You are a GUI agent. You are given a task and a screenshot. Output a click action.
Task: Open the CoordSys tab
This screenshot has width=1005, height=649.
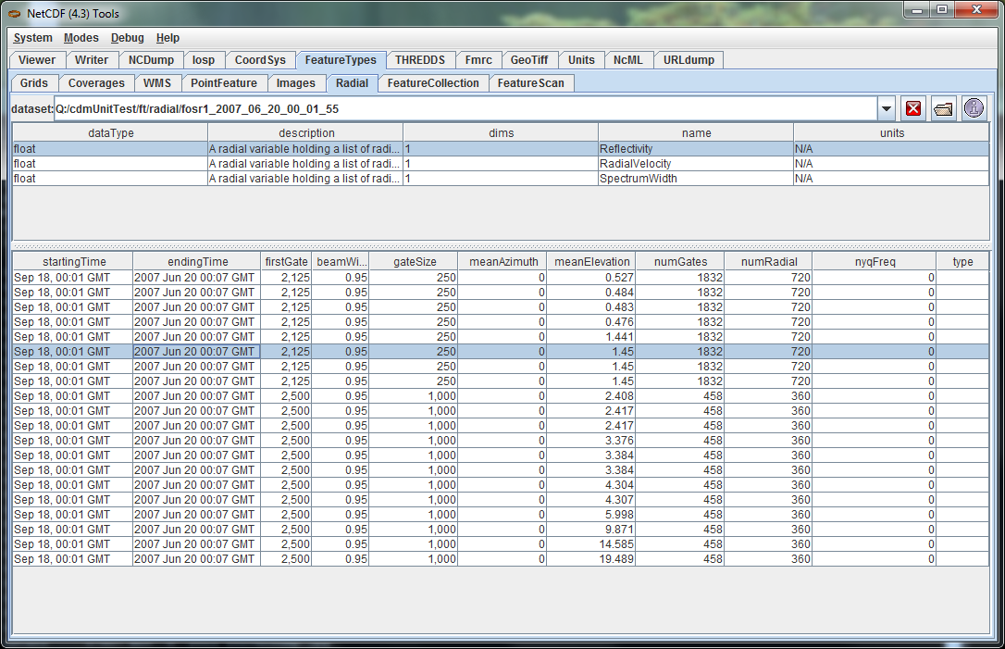coord(260,60)
